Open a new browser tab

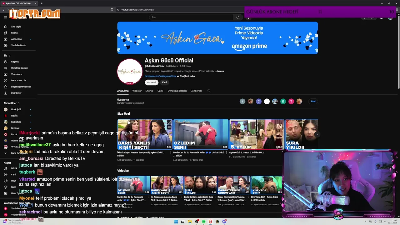41,3
